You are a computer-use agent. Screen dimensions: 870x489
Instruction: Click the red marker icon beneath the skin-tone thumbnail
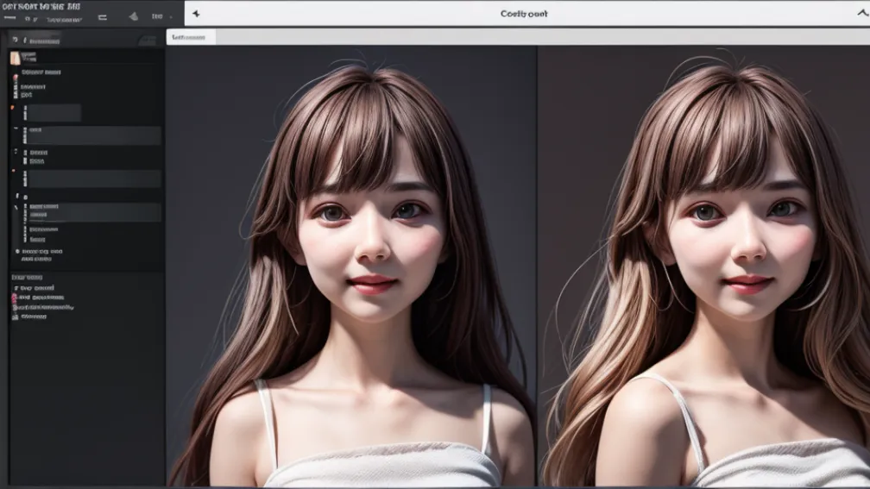coord(15,78)
